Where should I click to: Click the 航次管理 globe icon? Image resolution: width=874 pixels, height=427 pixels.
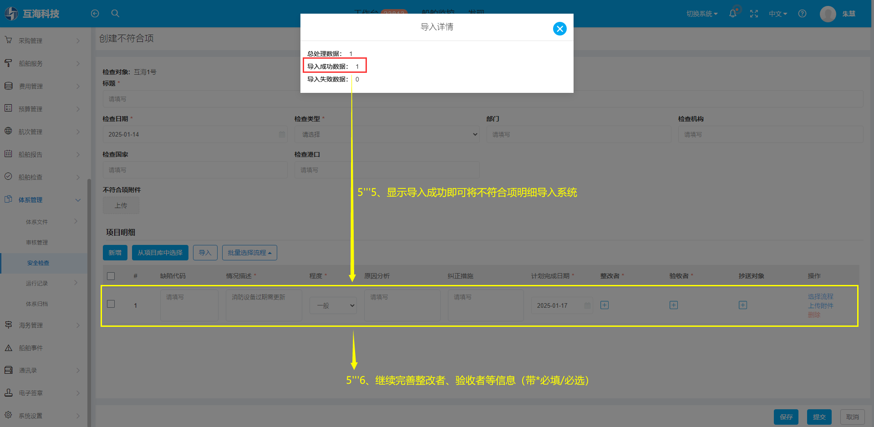(8, 131)
